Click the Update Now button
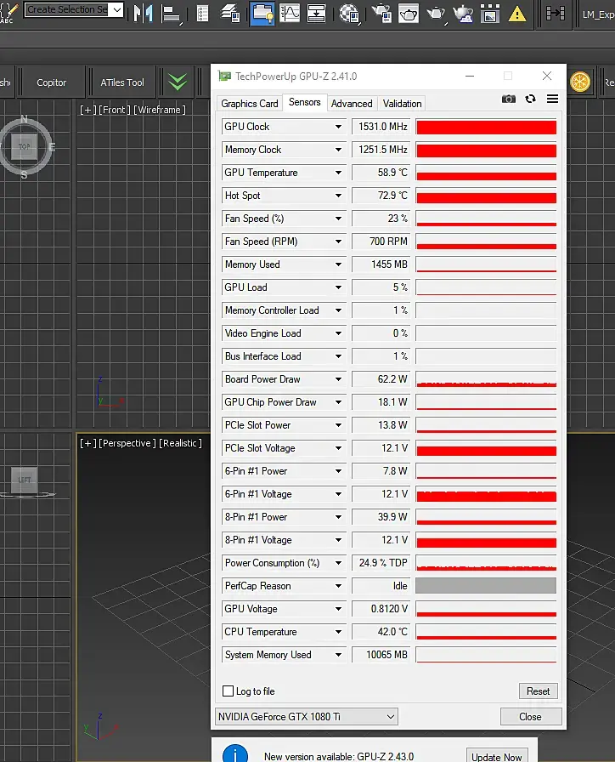 coord(497,756)
